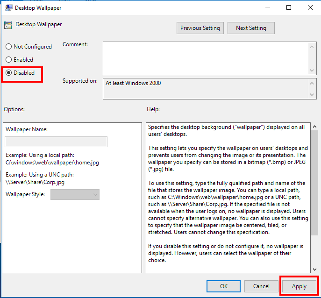
Task: Click the 'Options:' label
Action: point(14,109)
